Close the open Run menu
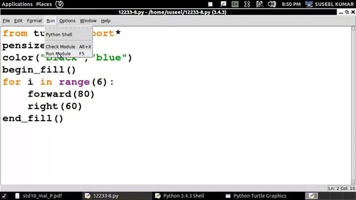Screen dimensions: 356x200 coord(51,21)
